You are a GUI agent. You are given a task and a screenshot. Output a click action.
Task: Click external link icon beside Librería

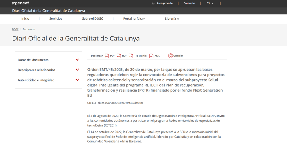tap(178, 19)
